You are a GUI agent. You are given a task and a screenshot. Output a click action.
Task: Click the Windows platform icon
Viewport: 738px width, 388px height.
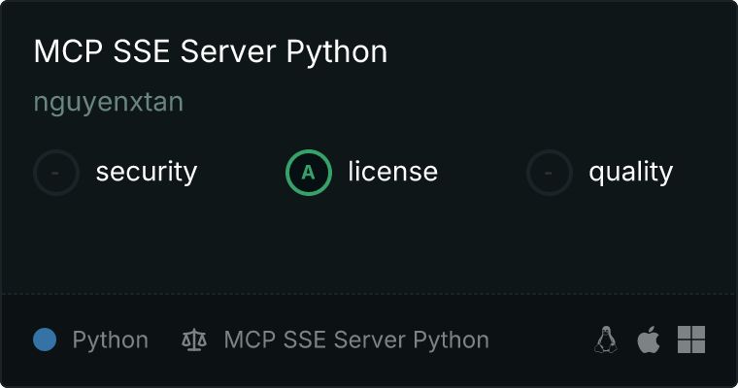(x=690, y=339)
